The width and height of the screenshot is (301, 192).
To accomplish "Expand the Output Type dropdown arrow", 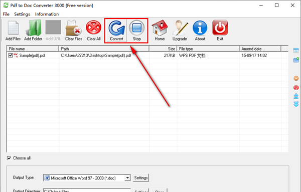I will (x=127, y=178).
